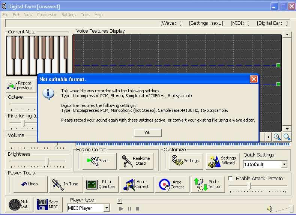Screen dimensions: 296x215
Task: Click the [Digital Ear: -] status text
Action: point(272,23)
